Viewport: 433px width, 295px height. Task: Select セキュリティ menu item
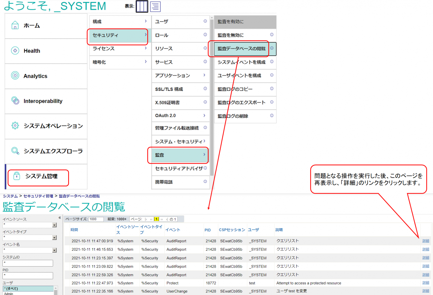click(118, 35)
